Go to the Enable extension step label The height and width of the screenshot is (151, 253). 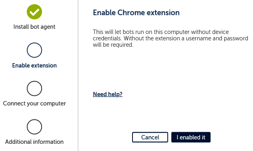tap(34, 66)
